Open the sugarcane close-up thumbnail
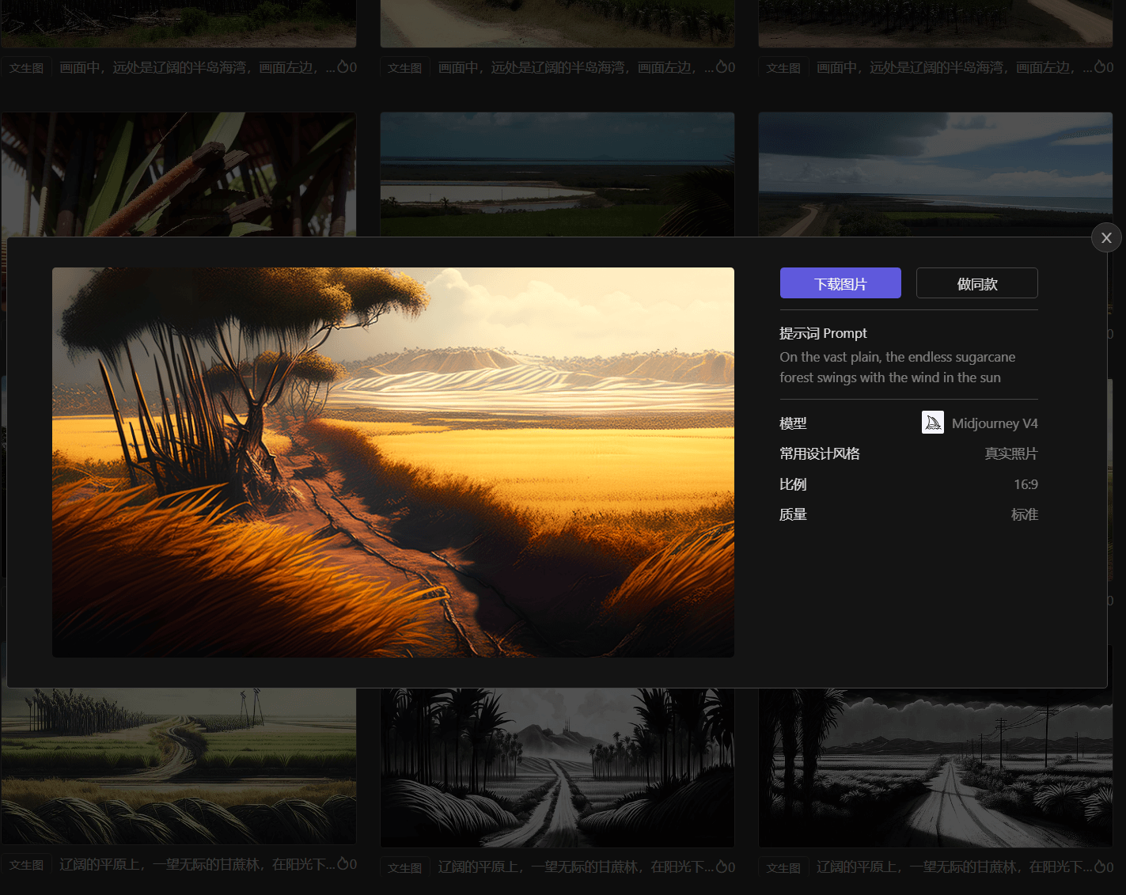The width and height of the screenshot is (1126, 895). 178,174
